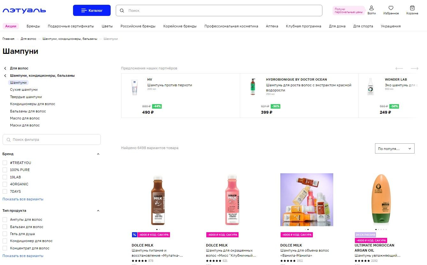
Task: Open Клубная программа menu item
Action: (x=304, y=26)
